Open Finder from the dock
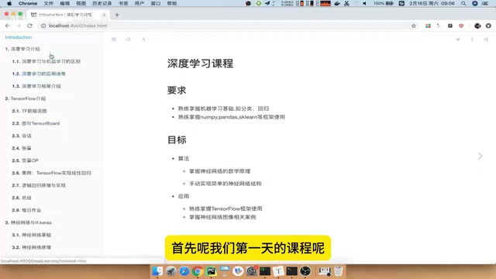Image resolution: width=496 pixels, height=279 pixels. (157, 271)
